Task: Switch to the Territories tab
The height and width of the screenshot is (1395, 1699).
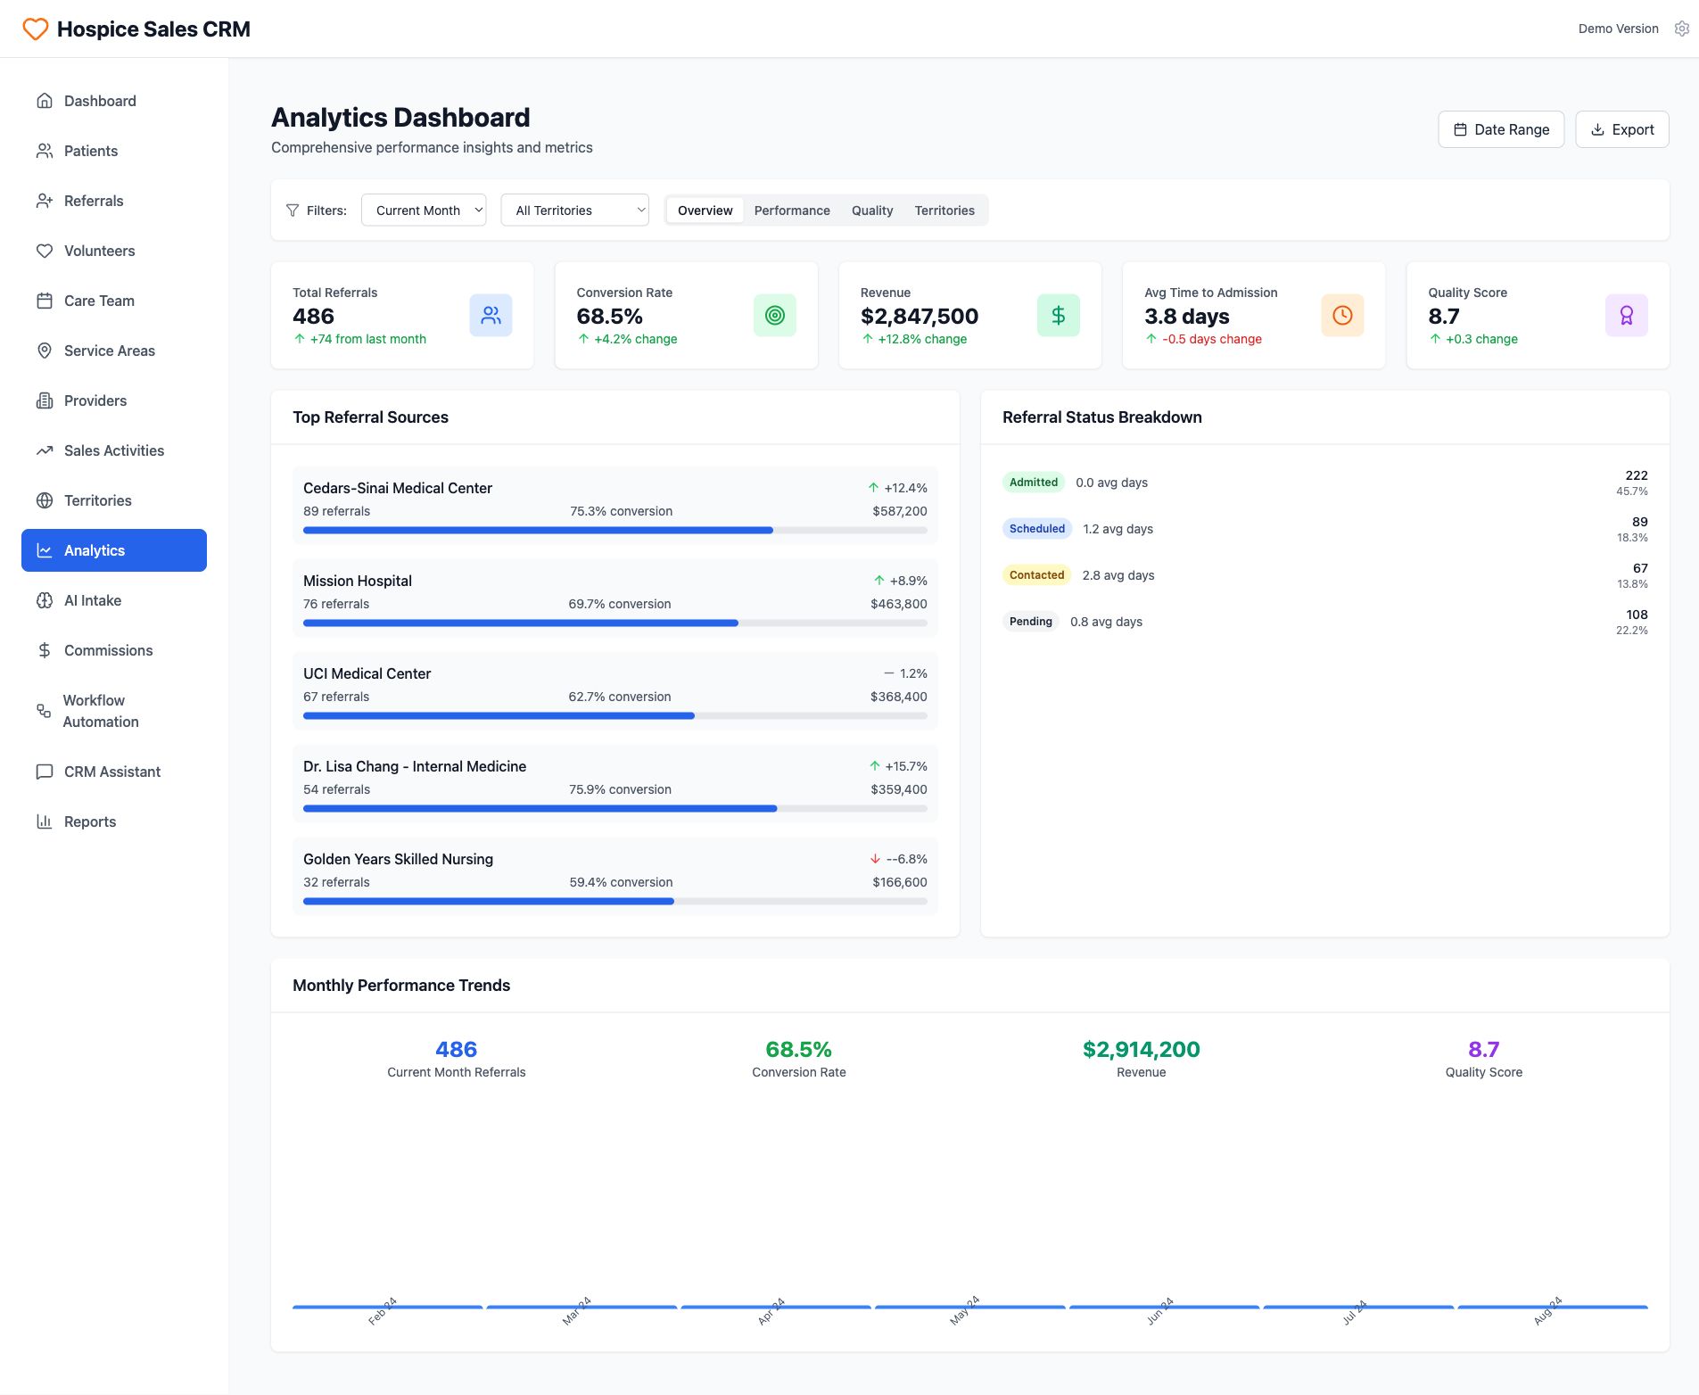Action: point(944,210)
